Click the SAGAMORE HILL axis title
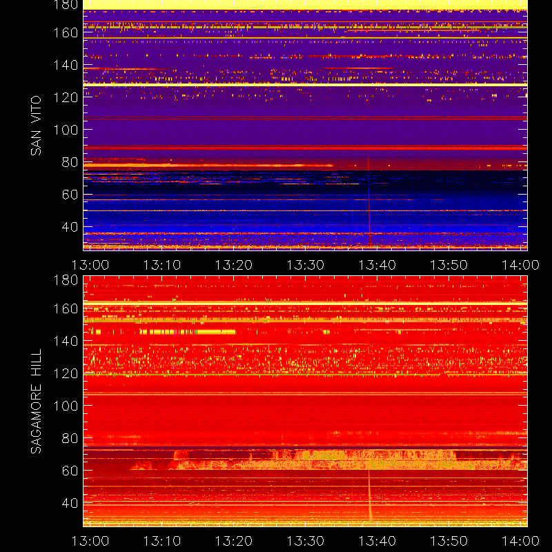Image resolution: width=552 pixels, height=552 pixels. tap(36, 402)
